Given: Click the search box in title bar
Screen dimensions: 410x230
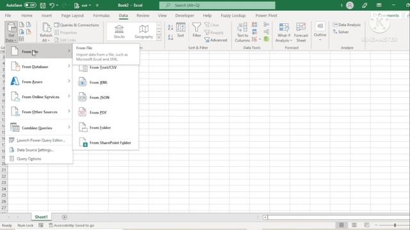Looking at the screenshot, I should pyautogui.click(x=217, y=5).
